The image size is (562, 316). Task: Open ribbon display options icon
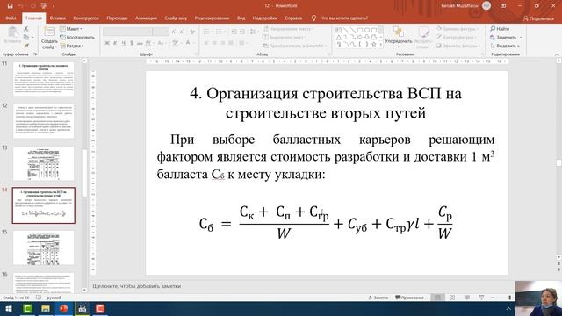pos(503,6)
